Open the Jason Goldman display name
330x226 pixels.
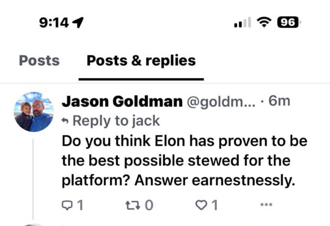pos(122,101)
